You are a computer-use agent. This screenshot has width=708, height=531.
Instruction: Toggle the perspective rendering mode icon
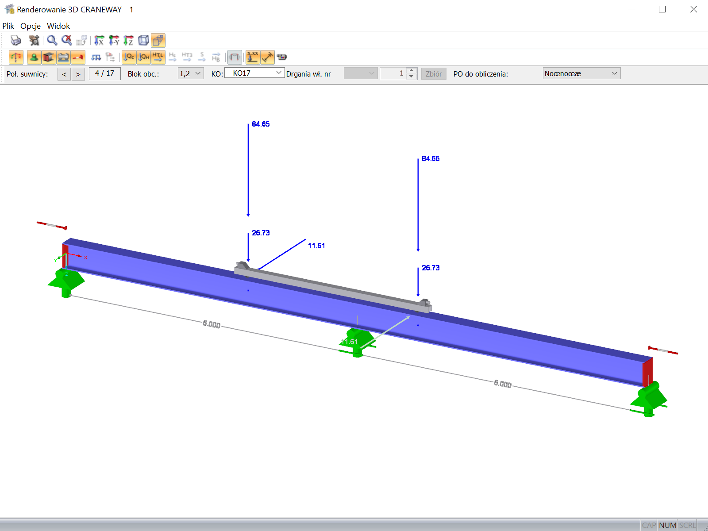tap(158, 40)
